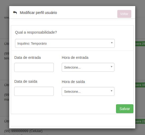Open the Hora de saída dropdown
The height and width of the screenshot is (135, 145).
tap(88, 91)
